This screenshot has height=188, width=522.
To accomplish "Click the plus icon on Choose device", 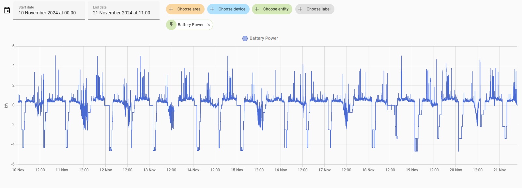I will (212, 9).
